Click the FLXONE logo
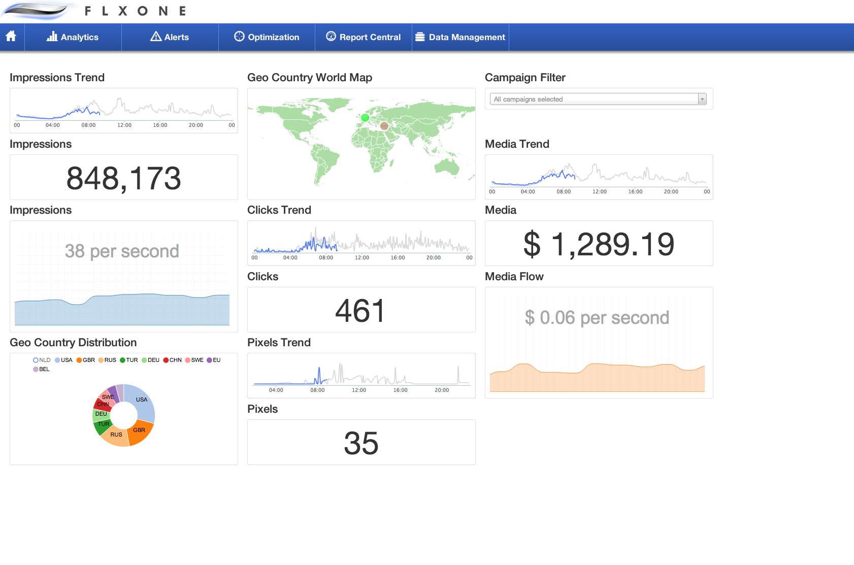 (94, 11)
